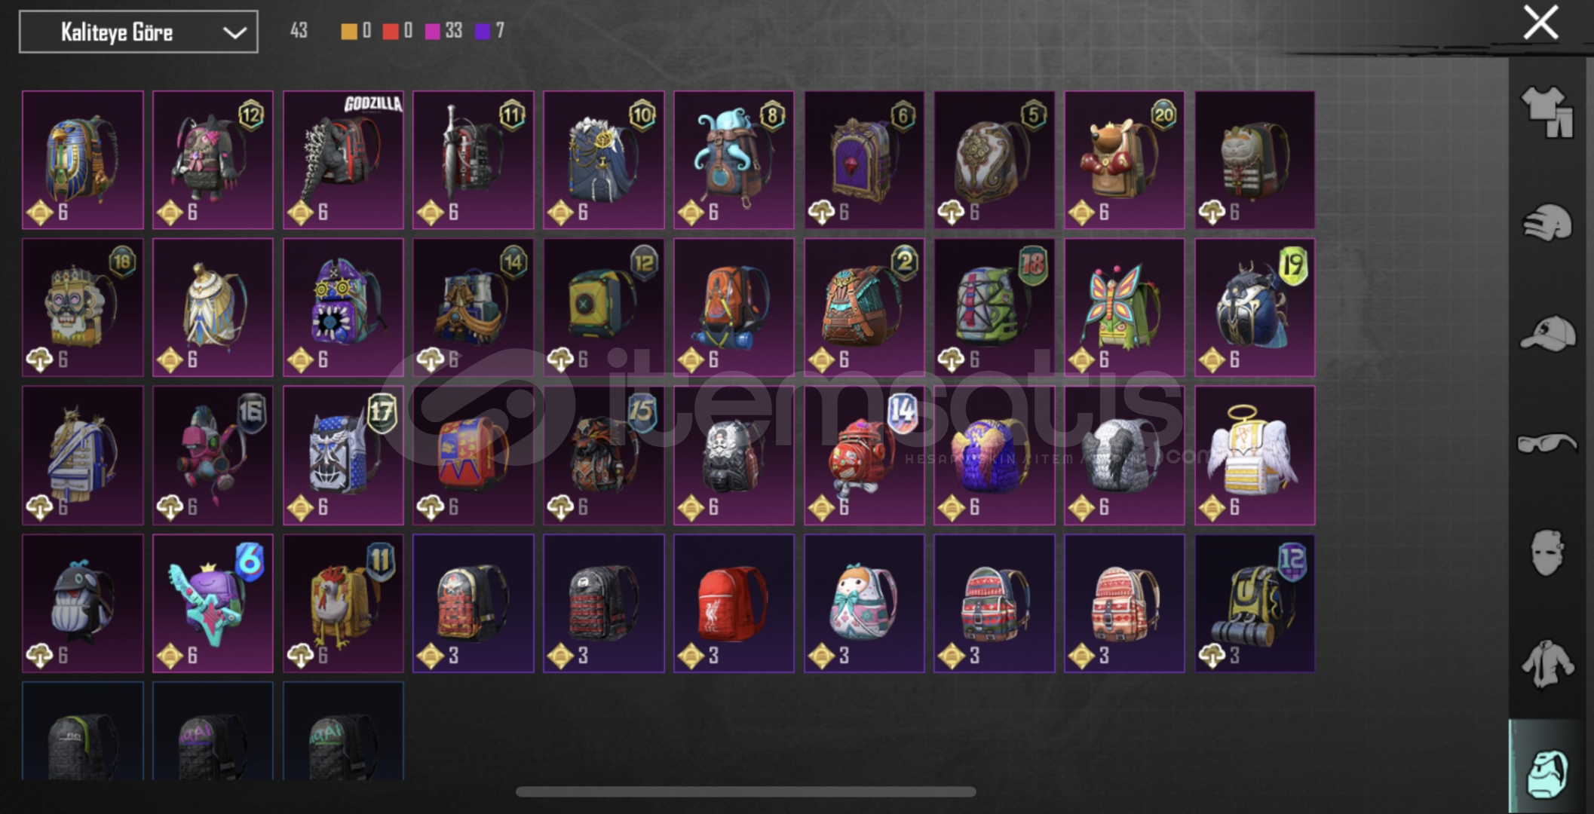Screen dimensions: 1594x814
Task: Open the clothing outfits category icon
Action: tap(1546, 112)
